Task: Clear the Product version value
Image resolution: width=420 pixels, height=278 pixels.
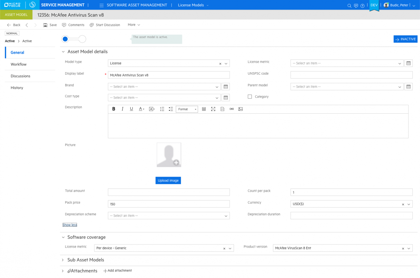Action: coord(403,249)
